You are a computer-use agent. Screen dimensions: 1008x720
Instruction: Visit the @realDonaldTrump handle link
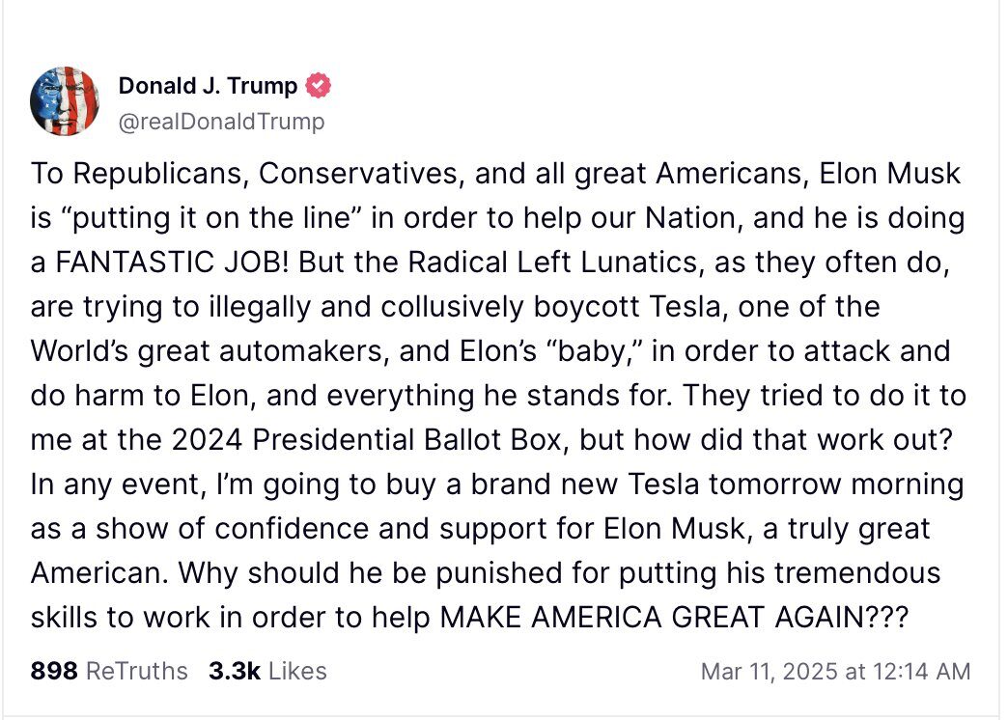pyautogui.click(x=222, y=122)
